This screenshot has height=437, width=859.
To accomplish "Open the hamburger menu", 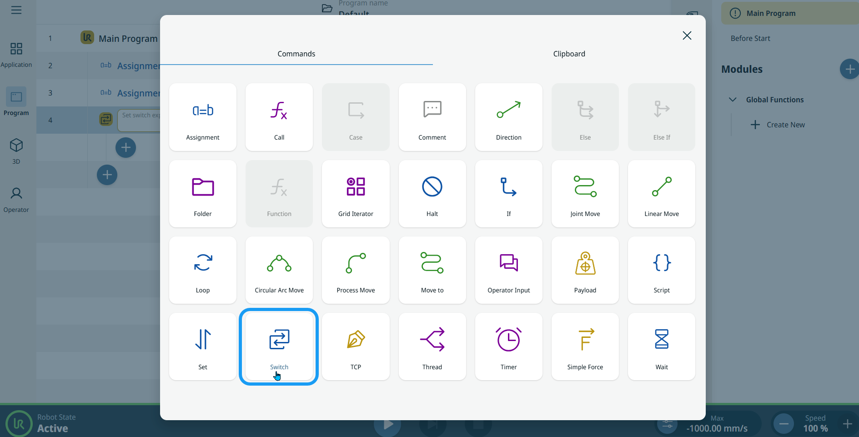I will [x=16, y=10].
